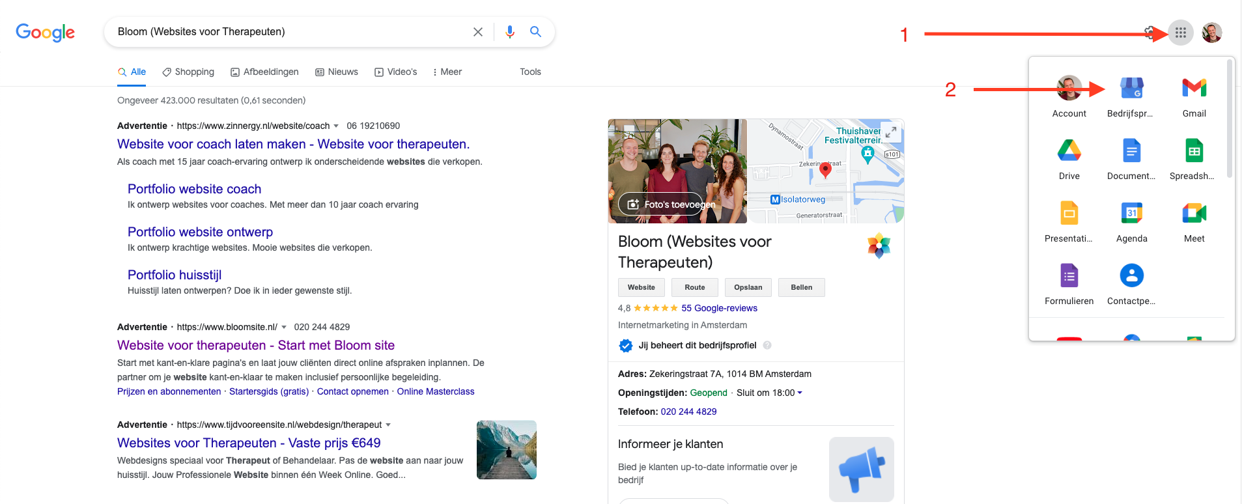Expand opening hours next to Sluit om 18:00
Image resolution: width=1242 pixels, height=504 pixels.
pos(800,393)
